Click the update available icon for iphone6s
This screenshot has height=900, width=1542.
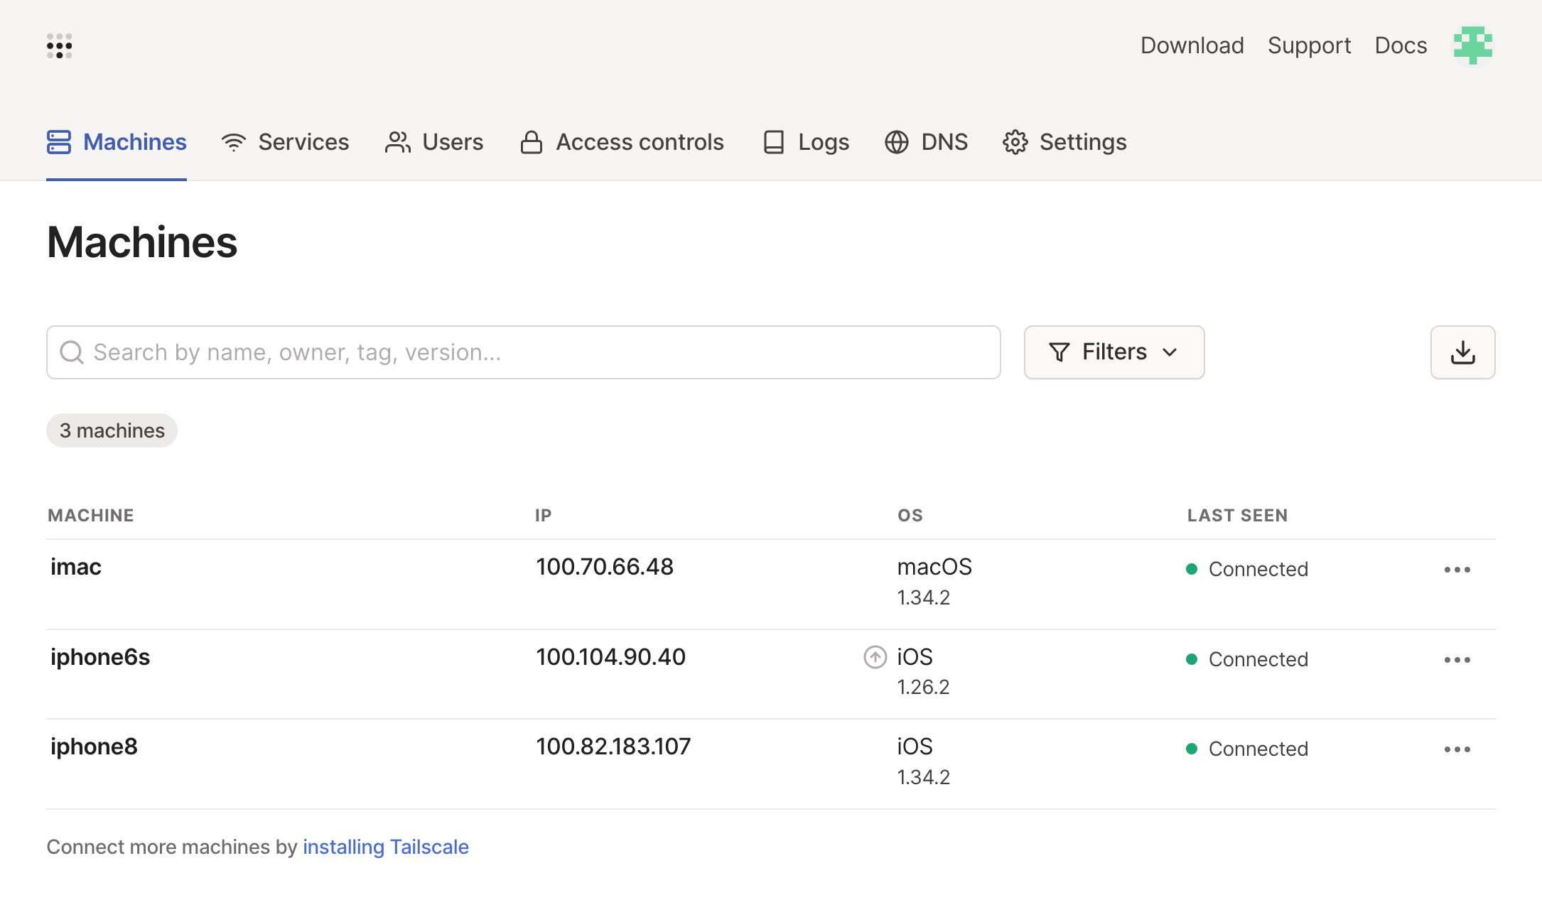[x=875, y=657]
